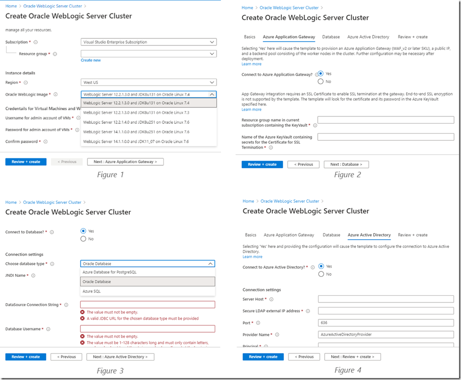Select Yes for Connect to Database

83,231
